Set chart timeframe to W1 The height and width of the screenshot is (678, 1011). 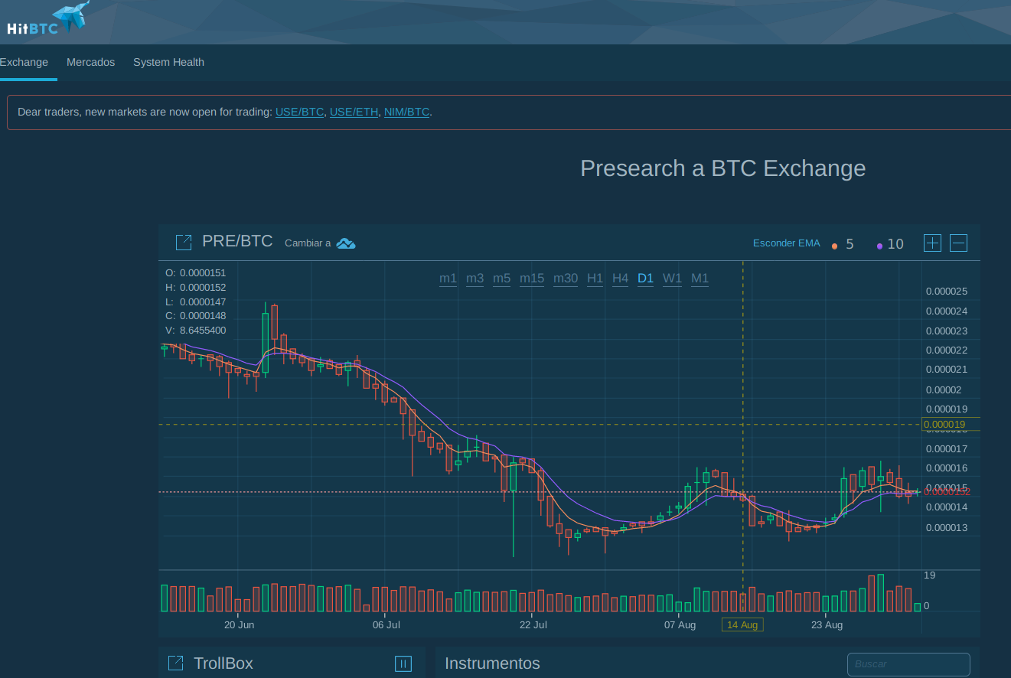[x=672, y=279]
